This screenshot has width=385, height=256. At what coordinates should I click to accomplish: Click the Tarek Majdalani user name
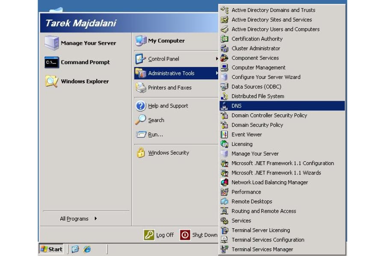[81, 23]
